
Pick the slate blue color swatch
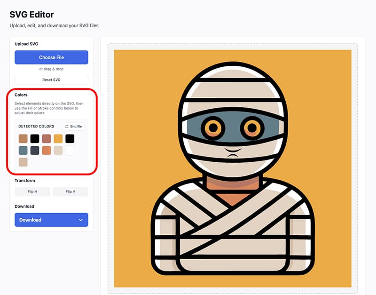pos(23,151)
